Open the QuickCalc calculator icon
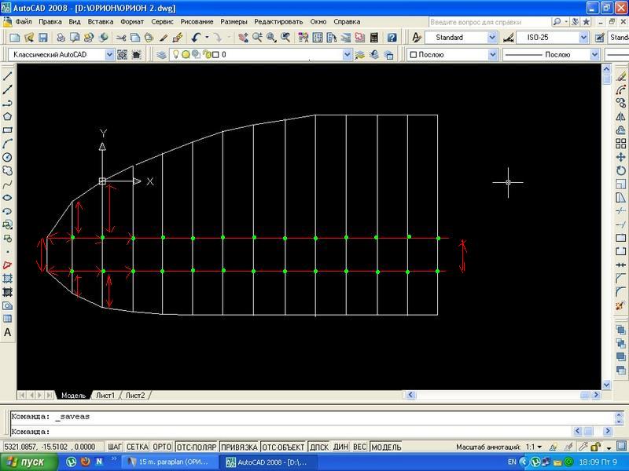The image size is (629, 471). [x=374, y=38]
